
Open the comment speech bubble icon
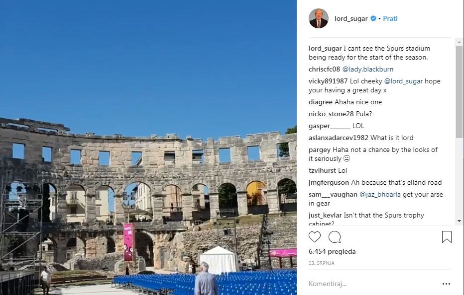(x=335, y=237)
